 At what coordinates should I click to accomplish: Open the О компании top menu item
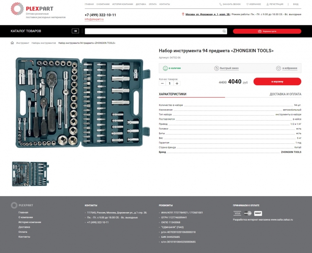click(103, 4)
